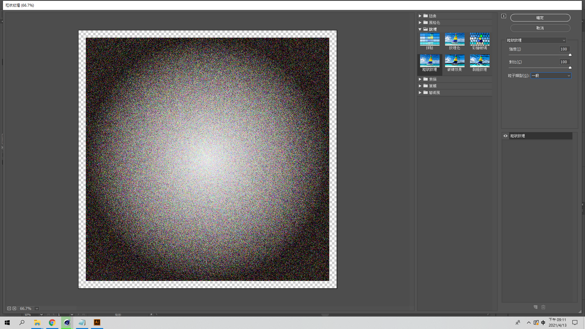Select the 拼貼 filter thumbnail

tap(430, 40)
